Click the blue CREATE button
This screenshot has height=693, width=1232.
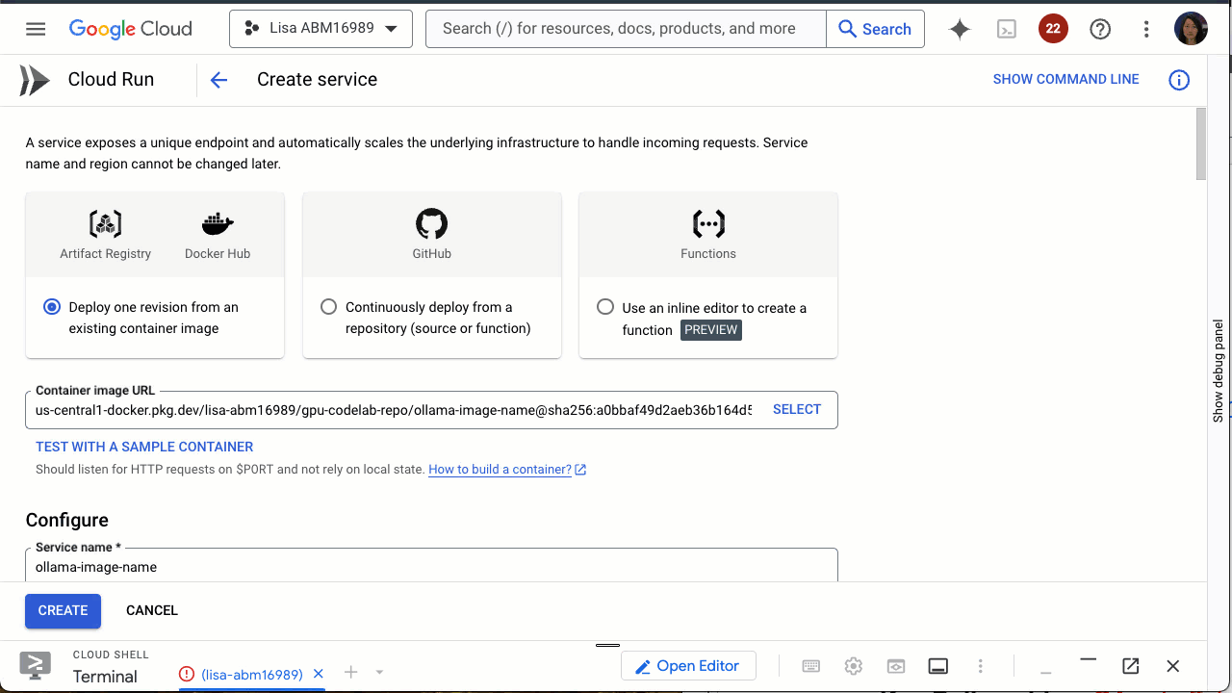point(63,610)
